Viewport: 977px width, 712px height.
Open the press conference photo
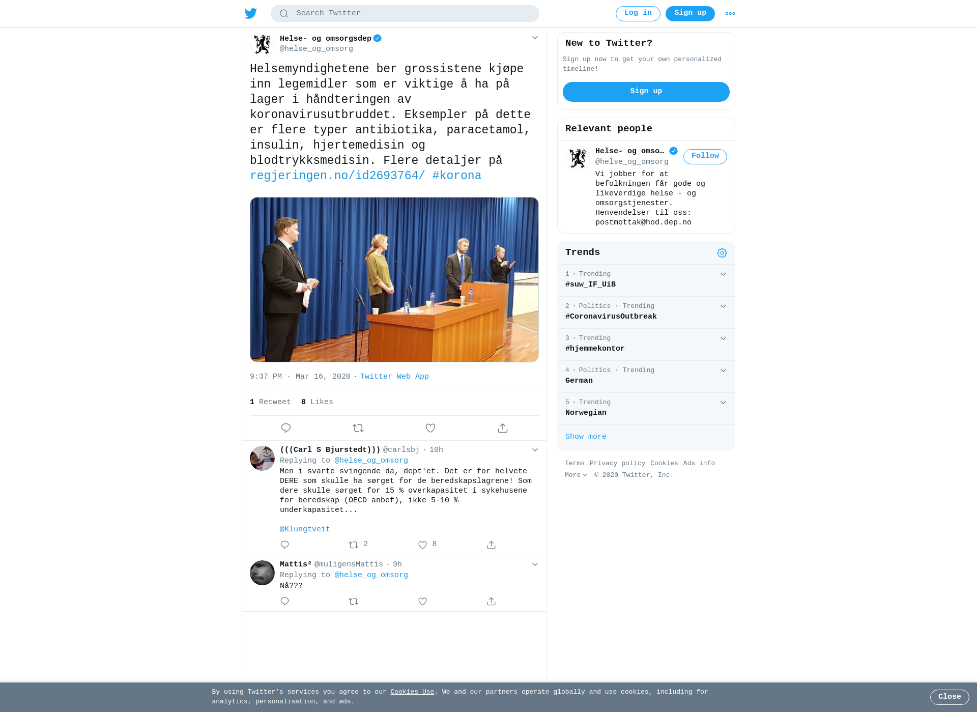pos(394,279)
